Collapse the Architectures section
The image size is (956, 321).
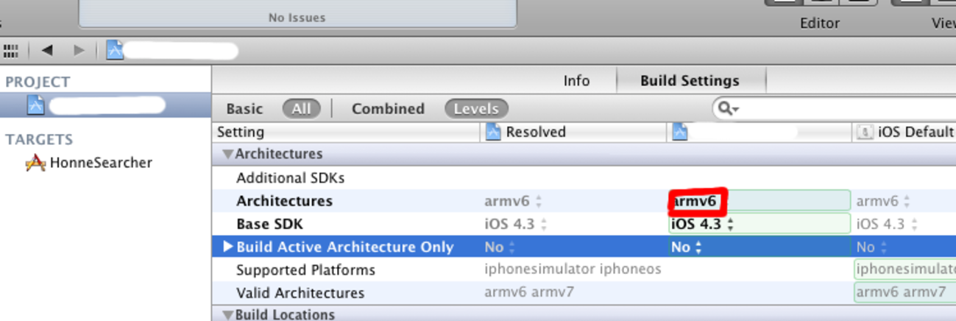(228, 155)
